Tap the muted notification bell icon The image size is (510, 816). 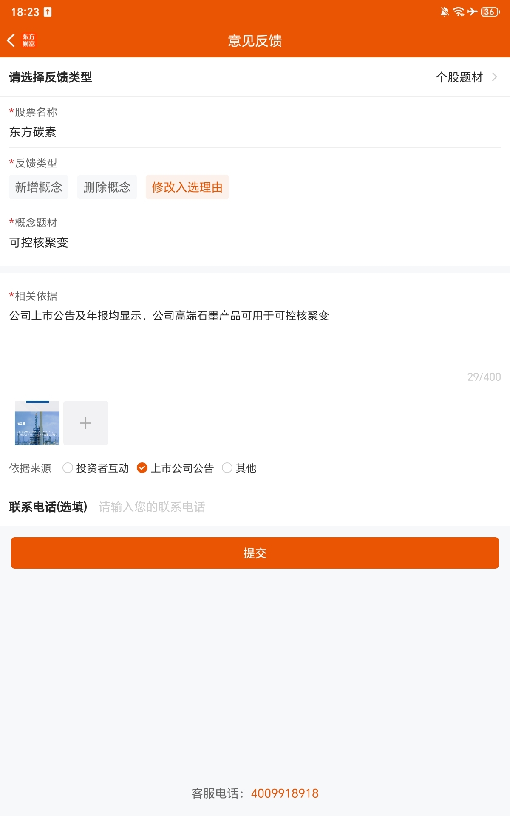pos(445,12)
